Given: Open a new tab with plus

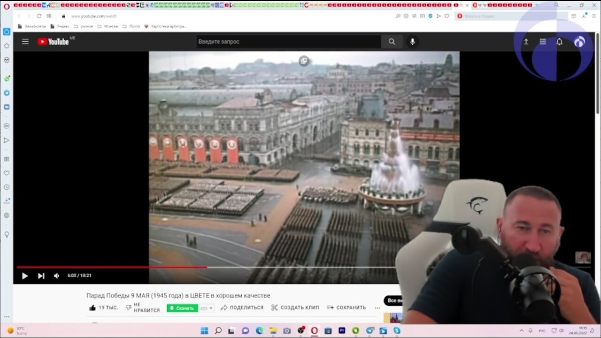Looking at the screenshot, I should [x=536, y=5].
